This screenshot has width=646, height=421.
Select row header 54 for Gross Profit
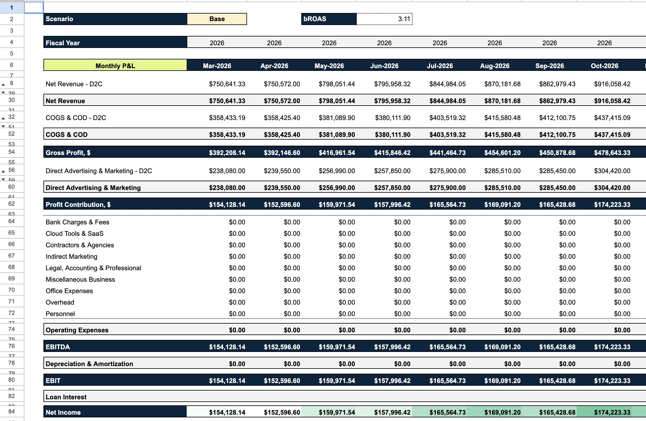pyautogui.click(x=11, y=152)
